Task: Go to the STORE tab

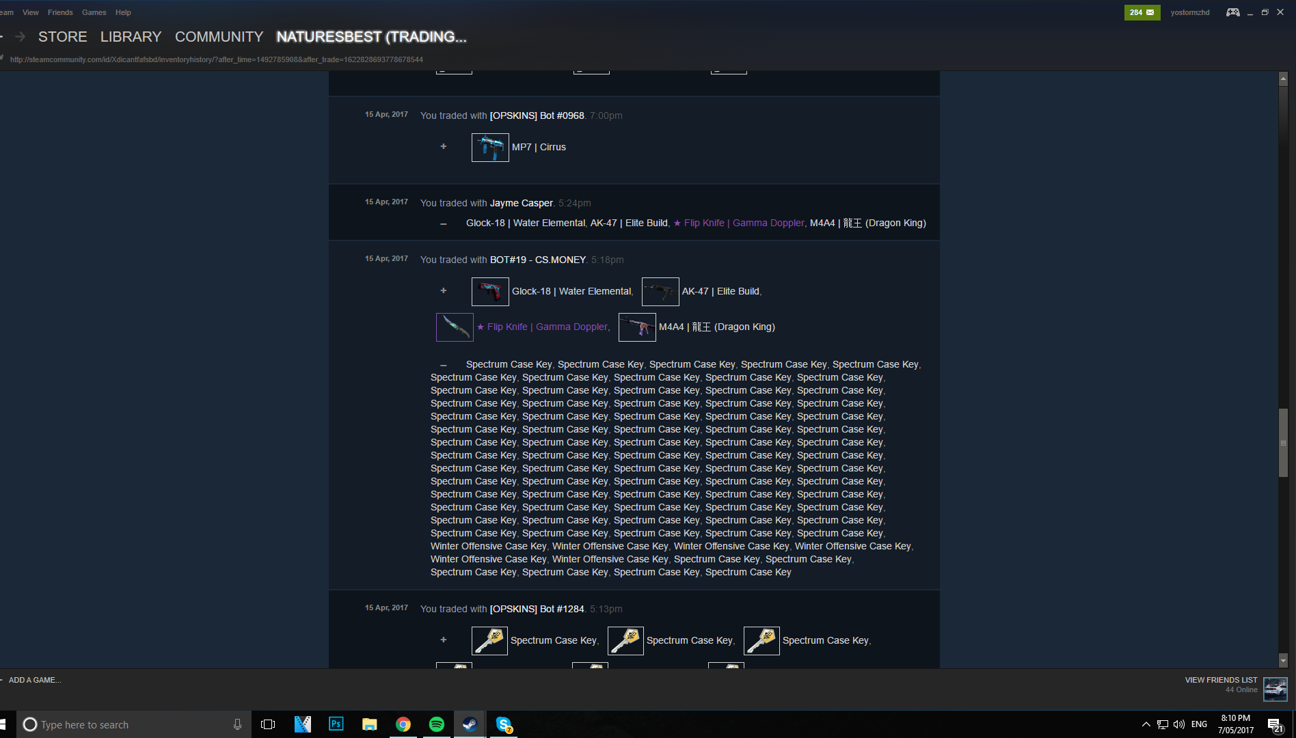Action: (x=63, y=37)
